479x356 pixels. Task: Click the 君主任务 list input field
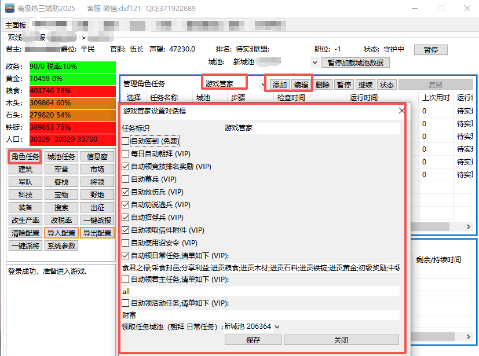point(261,292)
